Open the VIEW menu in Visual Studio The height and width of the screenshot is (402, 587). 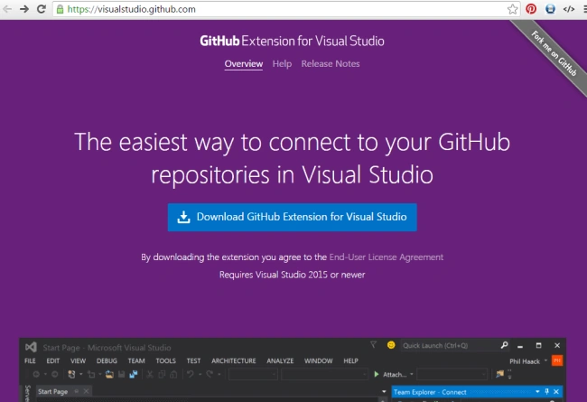click(x=78, y=360)
